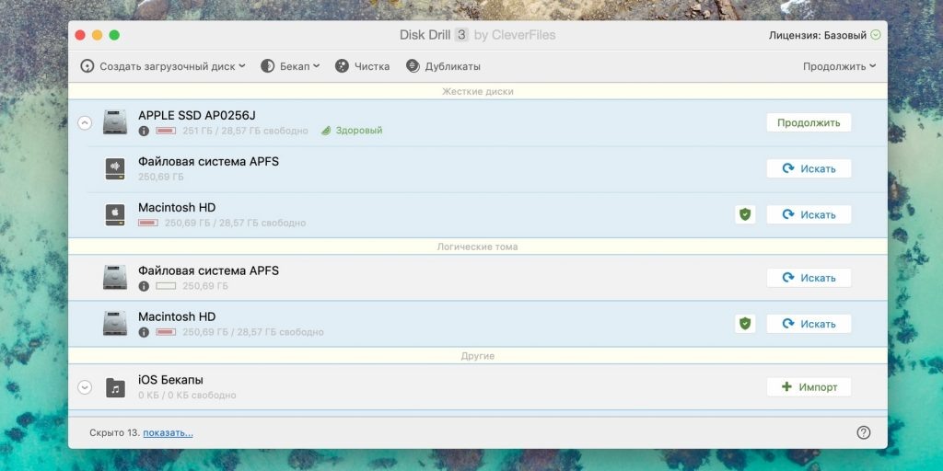Click the Дубликаты icon in toolbar
Screen dimensions: 943x471
coord(413,66)
